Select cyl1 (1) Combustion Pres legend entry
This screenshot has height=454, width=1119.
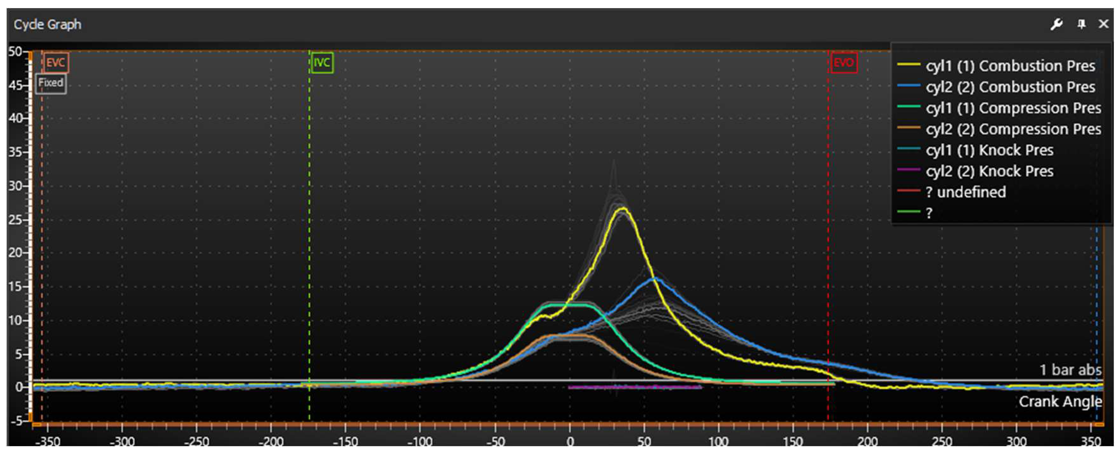[x=1010, y=66]
